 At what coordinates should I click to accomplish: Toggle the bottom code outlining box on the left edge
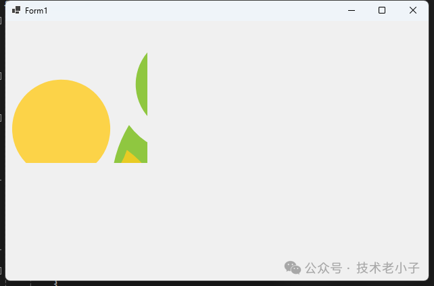(1, 270)
